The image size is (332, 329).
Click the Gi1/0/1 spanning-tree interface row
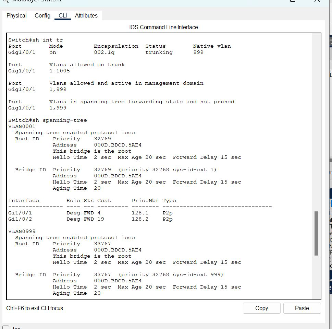tap(90, 213)
